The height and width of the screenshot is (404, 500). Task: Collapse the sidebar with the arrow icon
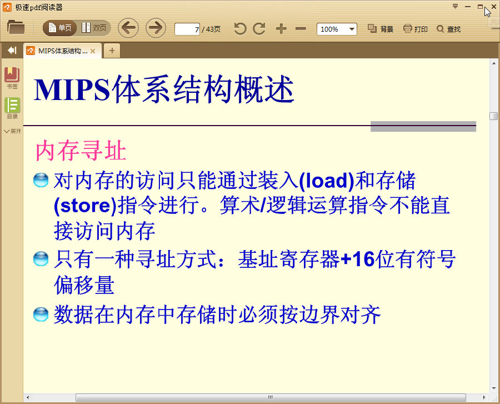(x=12, y=51)
